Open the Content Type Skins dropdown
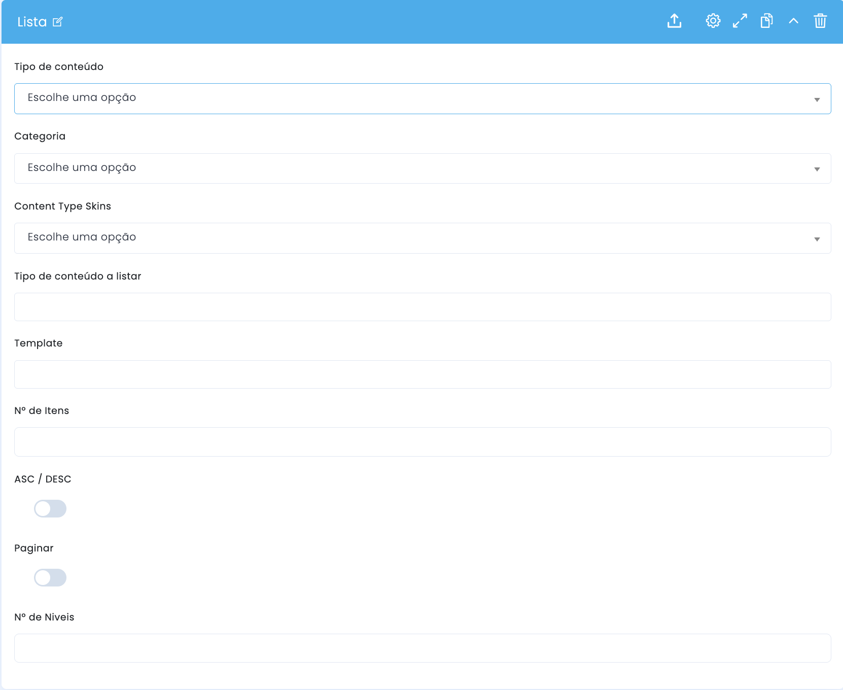Image resolution: width=843 pixels, height=690 pixels. coord(423,238)
